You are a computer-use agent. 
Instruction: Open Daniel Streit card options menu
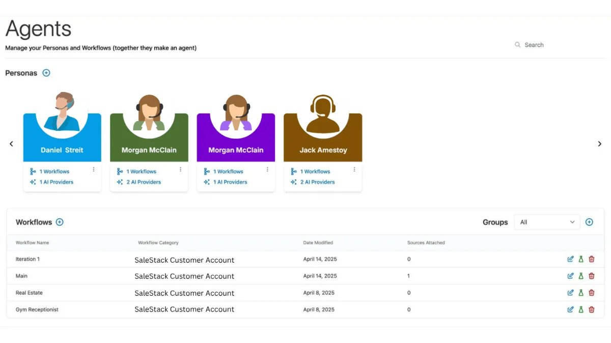point(94,169)
